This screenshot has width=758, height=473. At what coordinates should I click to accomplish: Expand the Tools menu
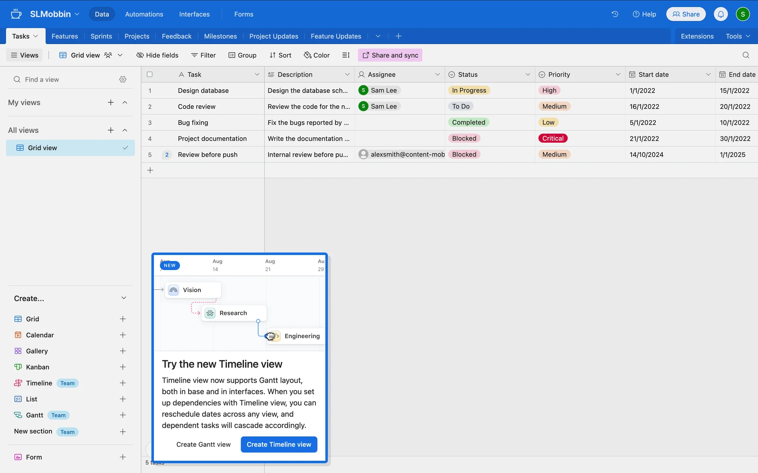pyautogui.click(x=737, y=36)
